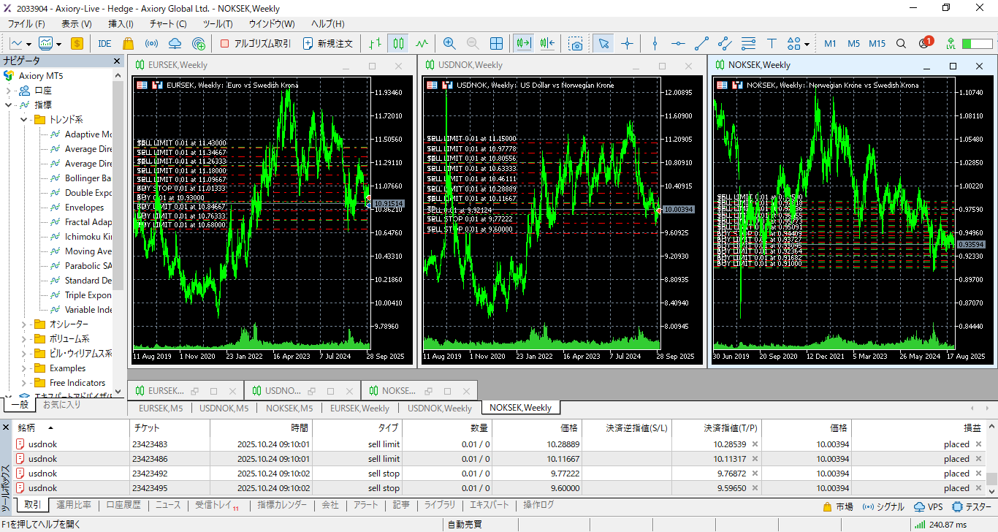Open the shapes objects dropdown arrow
998x532 pixels.
click(x=807, y=44)
